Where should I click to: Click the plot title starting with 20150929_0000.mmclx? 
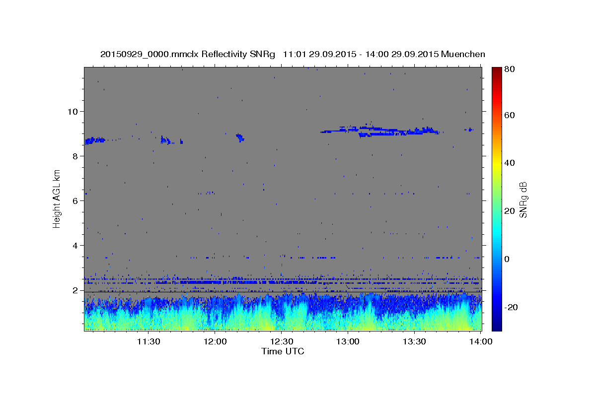click(x=293, y=54)
